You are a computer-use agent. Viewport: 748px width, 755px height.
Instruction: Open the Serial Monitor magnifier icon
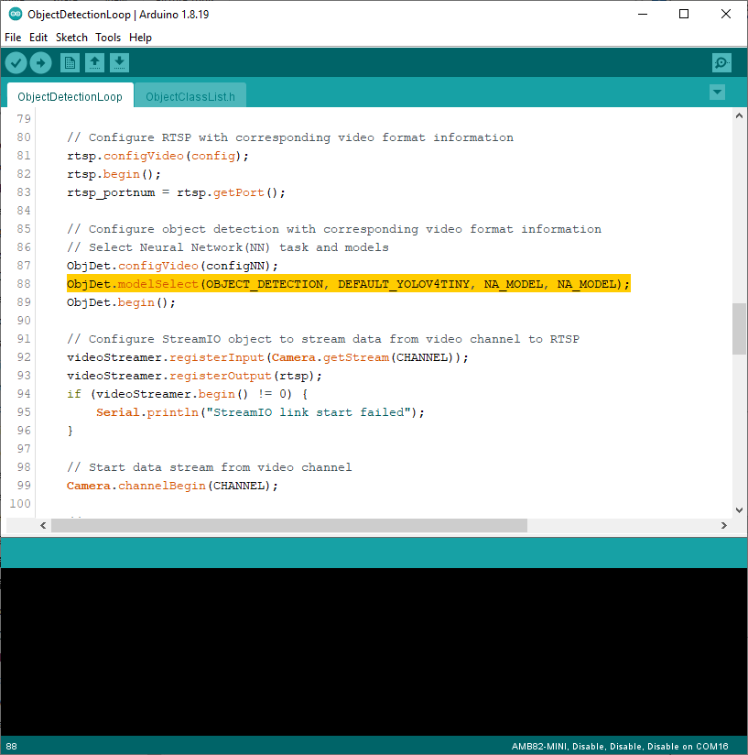coord(721,62)
